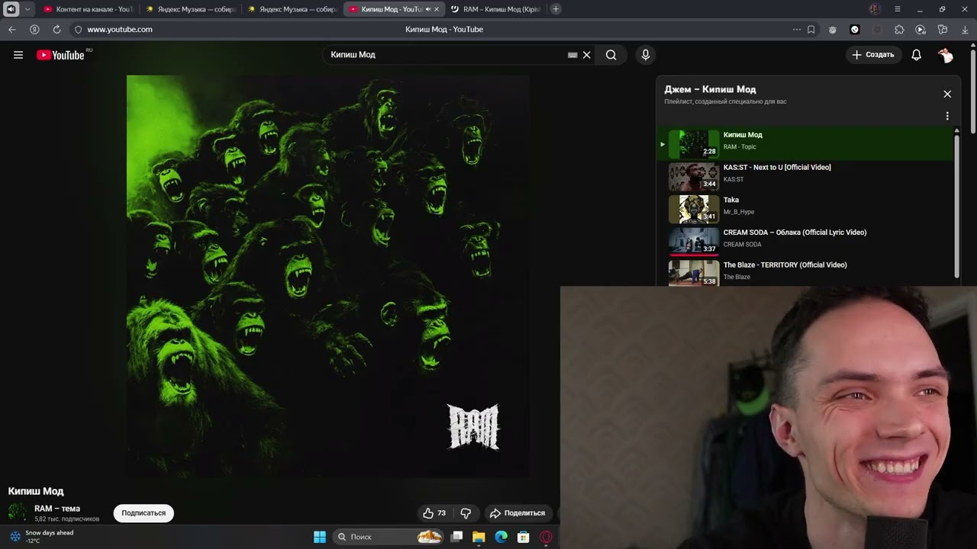Open File Explorer from taskbar
Screen dimensions: 977x549
479,537
